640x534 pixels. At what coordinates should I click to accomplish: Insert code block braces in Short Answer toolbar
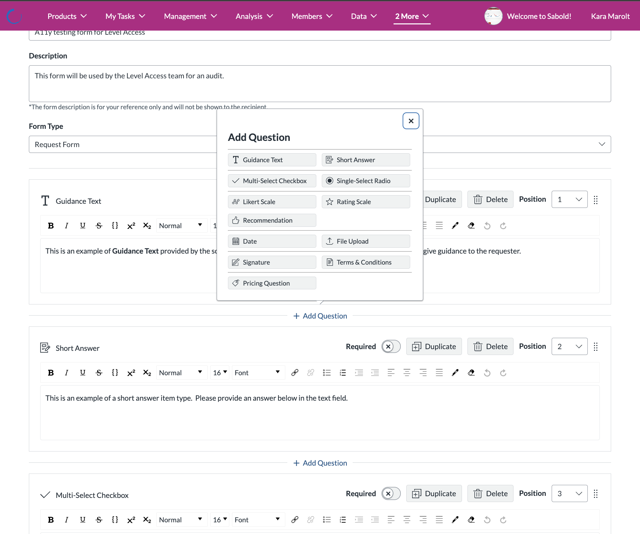click(x=115, y=373)
